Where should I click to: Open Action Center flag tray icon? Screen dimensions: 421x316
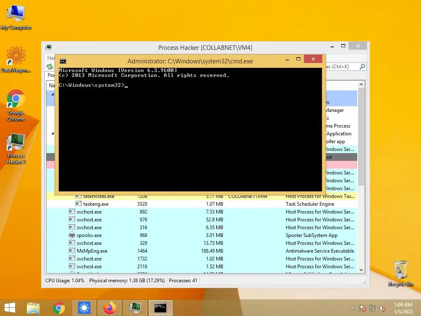click(363, 308)
